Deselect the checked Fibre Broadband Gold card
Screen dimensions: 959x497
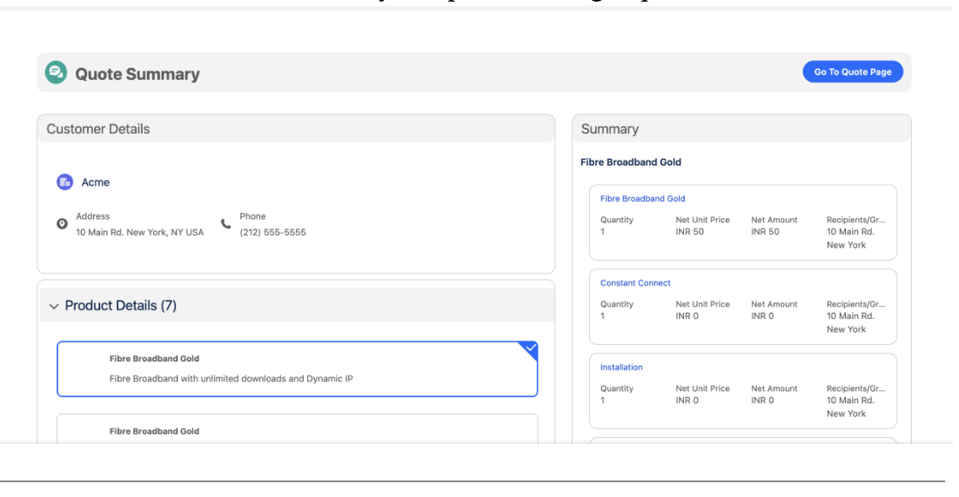pos(528,351)
